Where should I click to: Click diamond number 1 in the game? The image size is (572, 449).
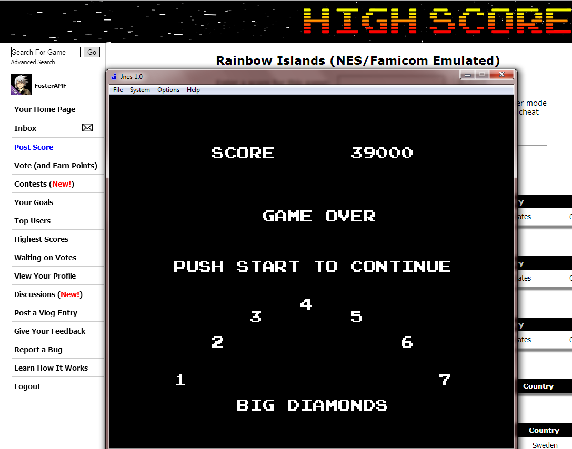[180, 380]
